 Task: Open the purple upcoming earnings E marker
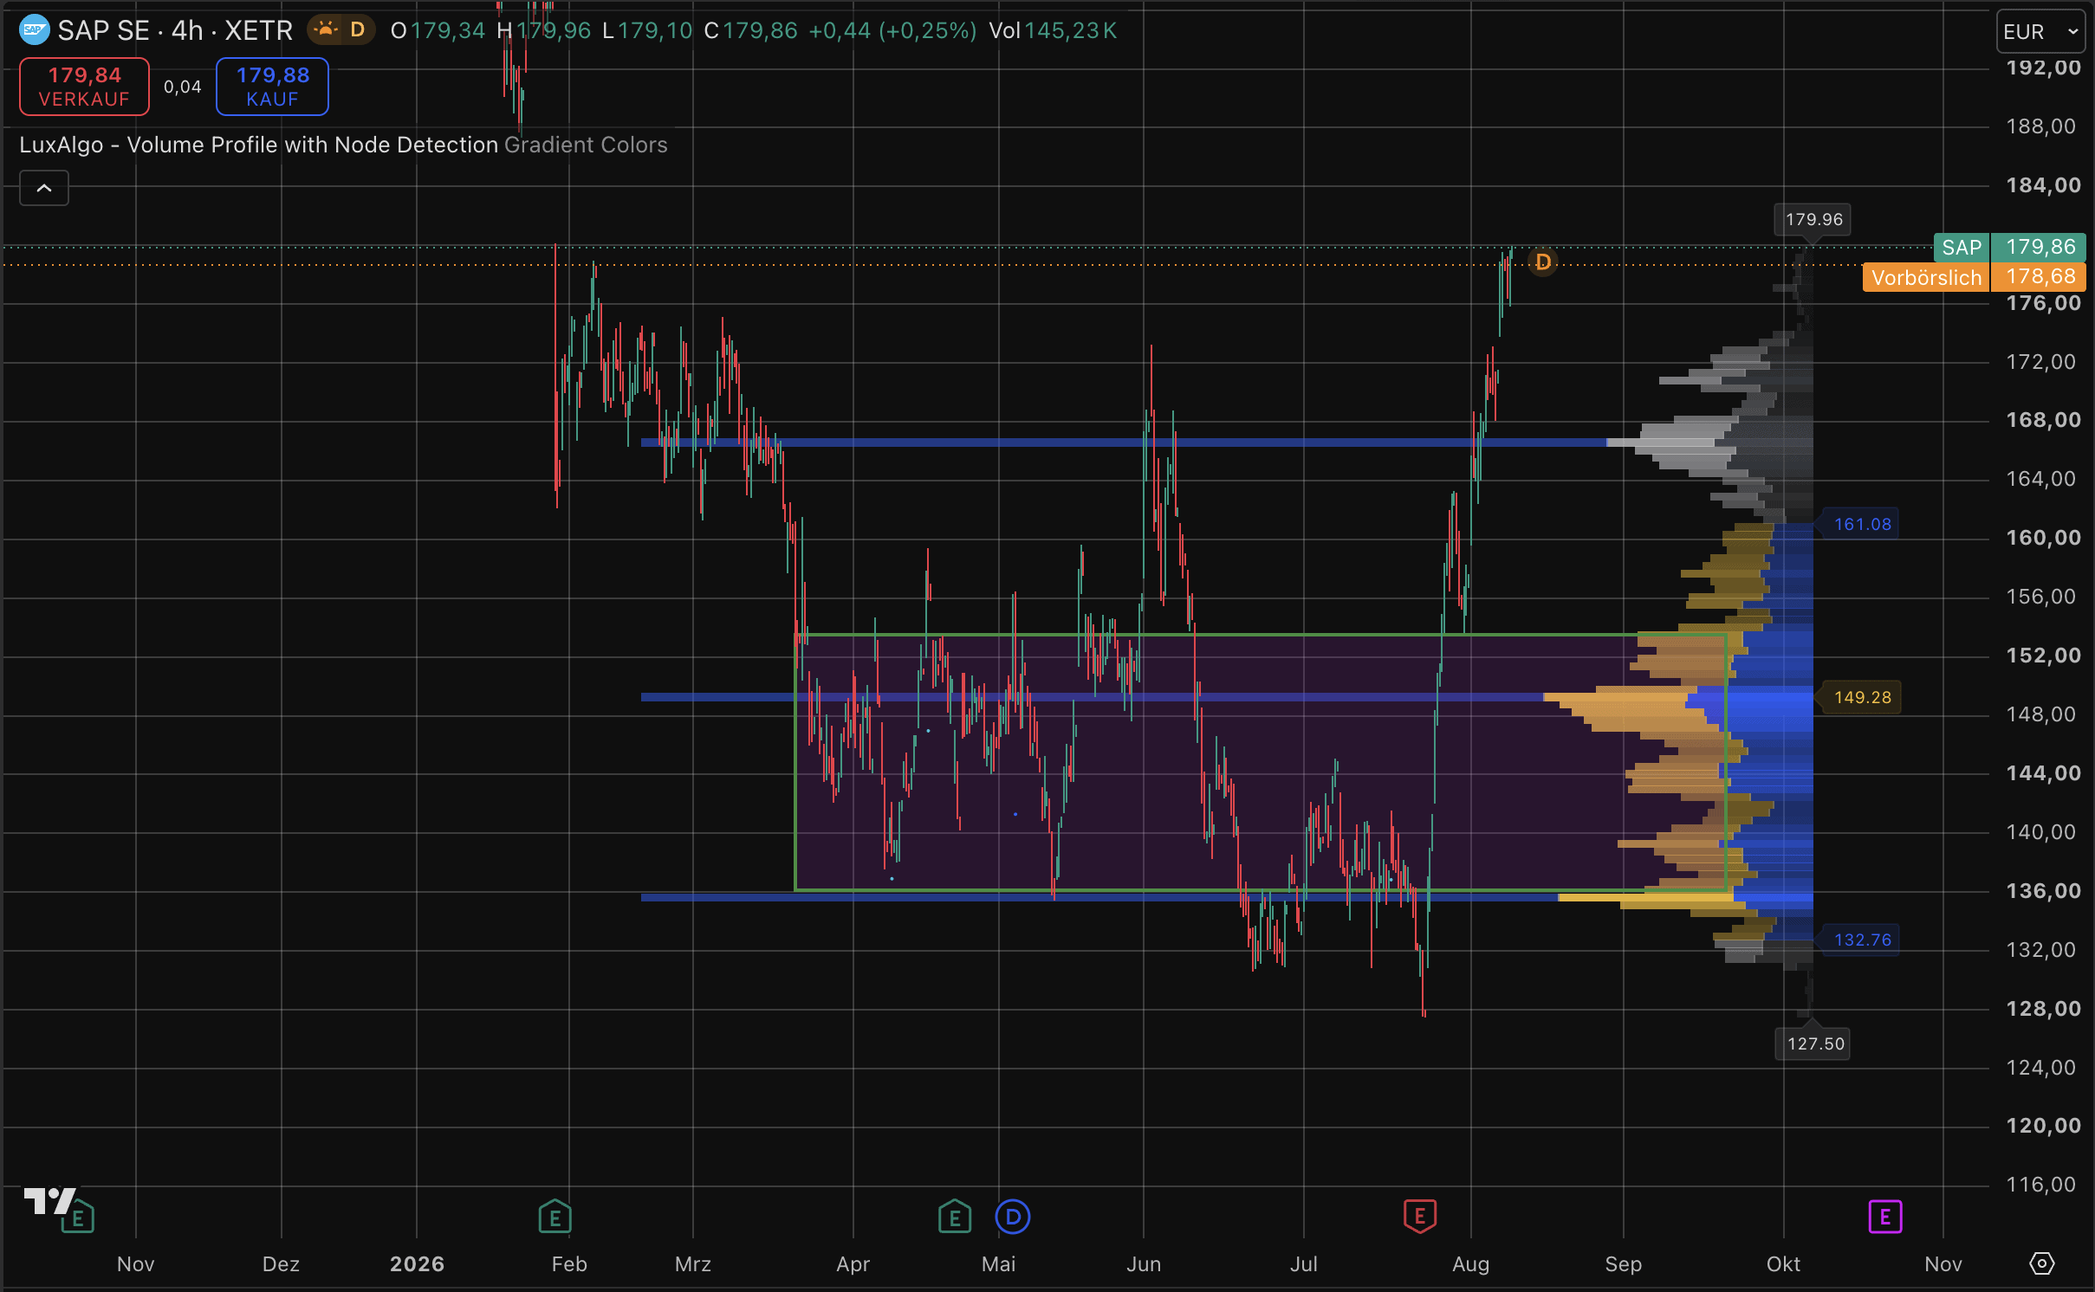click(1884, 1217)
